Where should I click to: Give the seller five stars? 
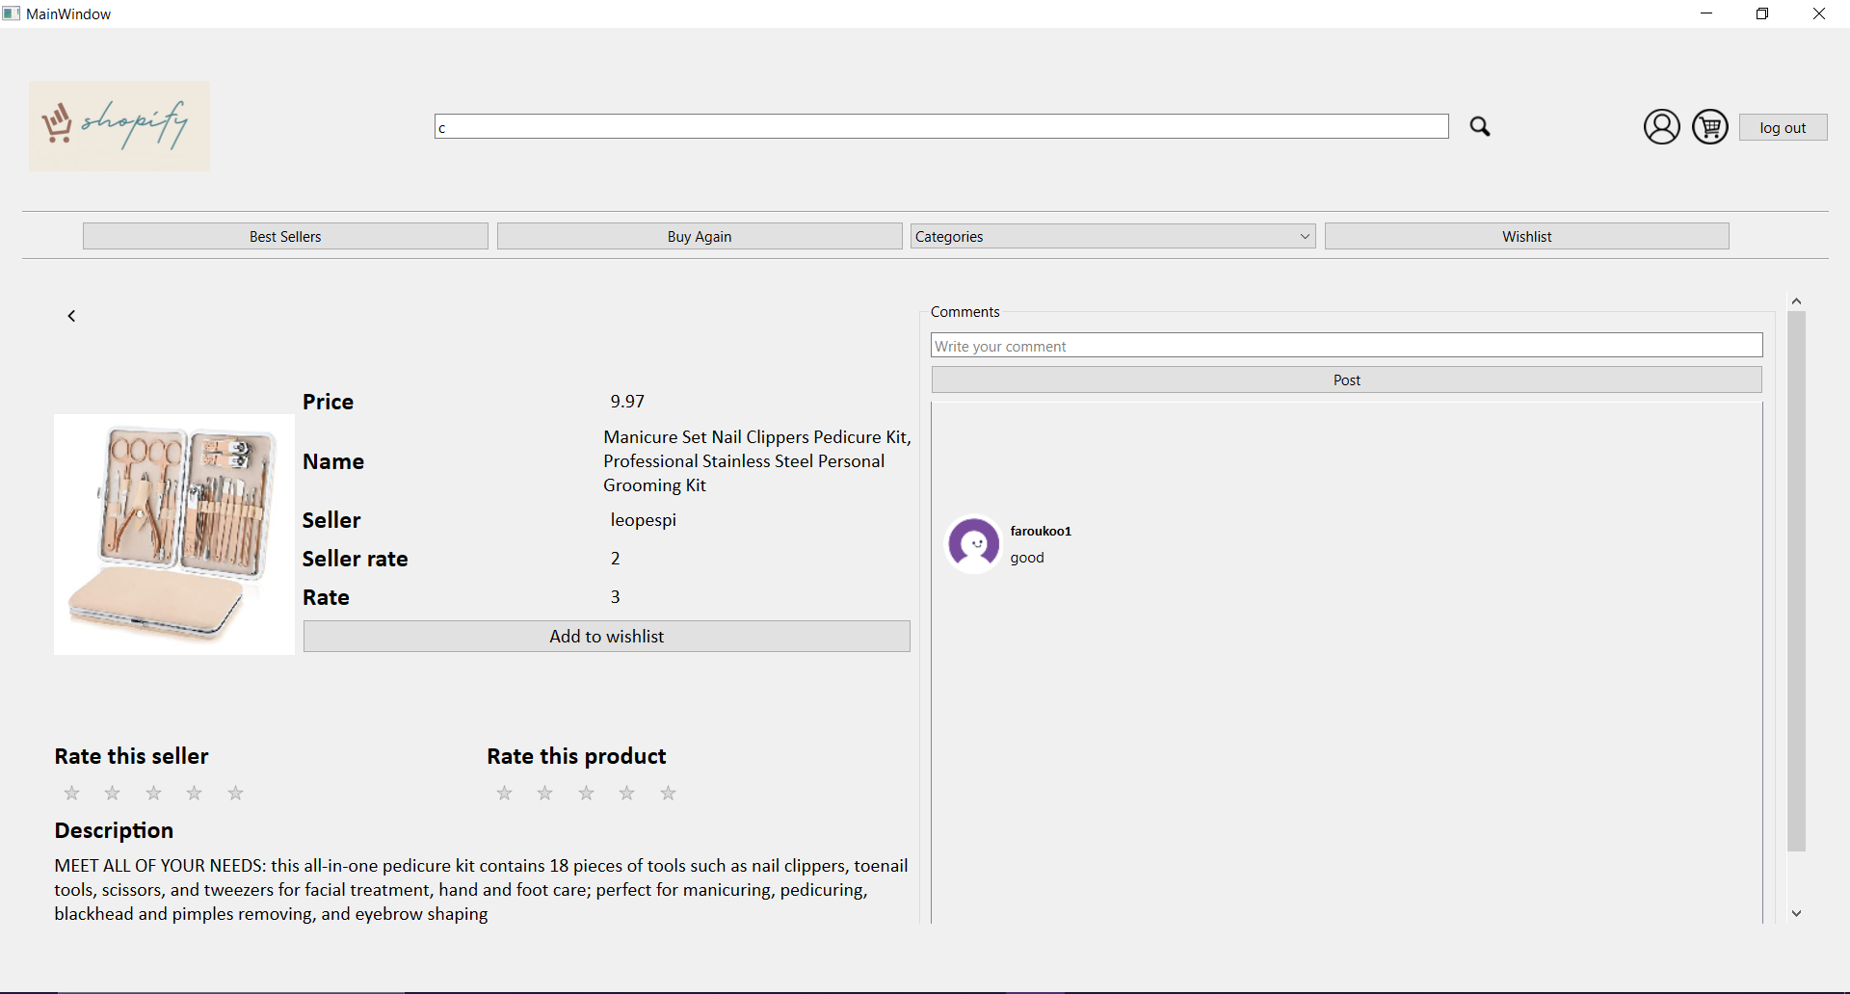coord(236,793)
